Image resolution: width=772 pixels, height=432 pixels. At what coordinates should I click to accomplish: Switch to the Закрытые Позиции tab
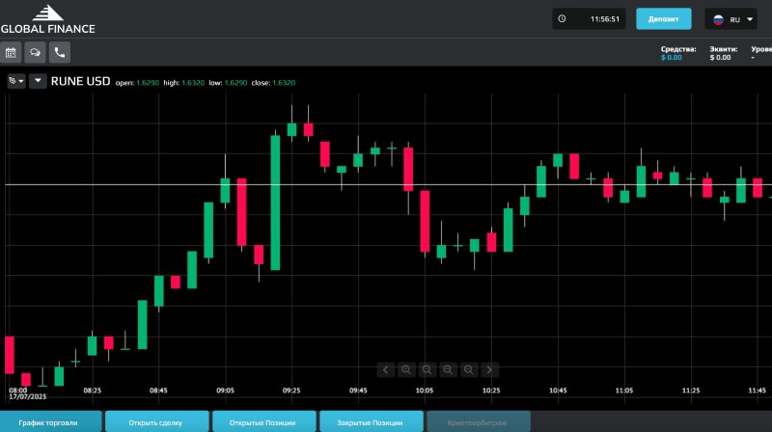[x=370, y=422]
